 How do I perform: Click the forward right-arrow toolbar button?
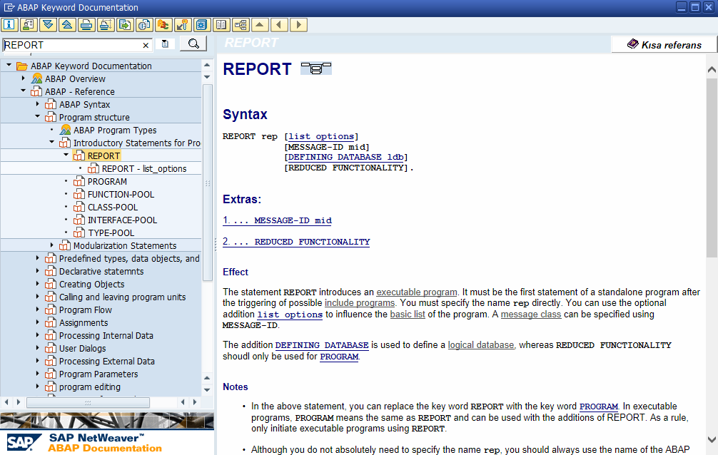click(298, 25)
